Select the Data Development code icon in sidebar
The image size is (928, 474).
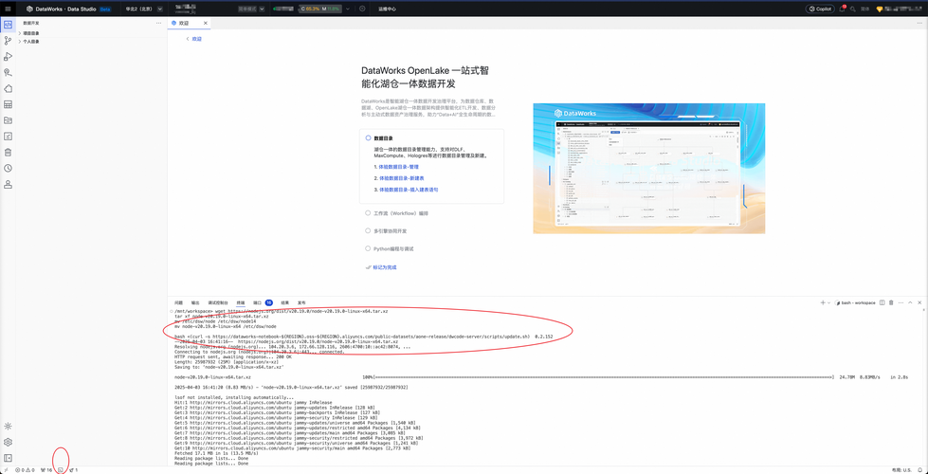click(x=9, y=25)
